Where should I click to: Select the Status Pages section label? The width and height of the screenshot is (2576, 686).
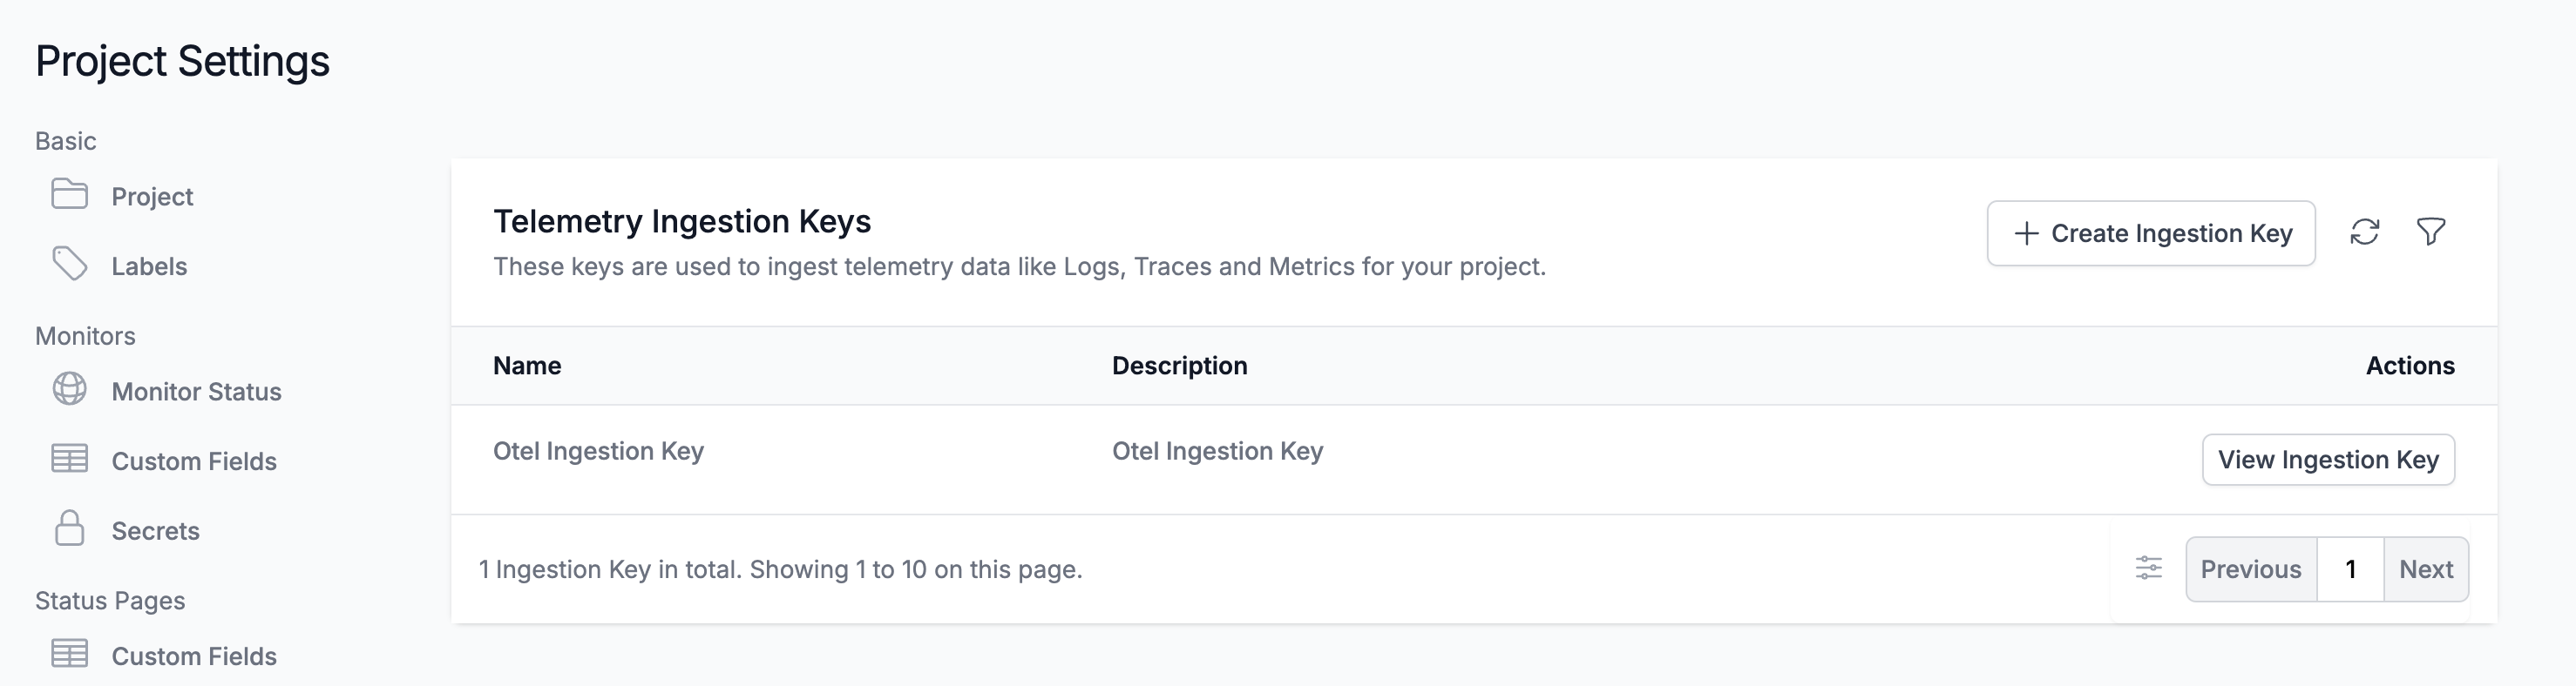click(109, 600)
